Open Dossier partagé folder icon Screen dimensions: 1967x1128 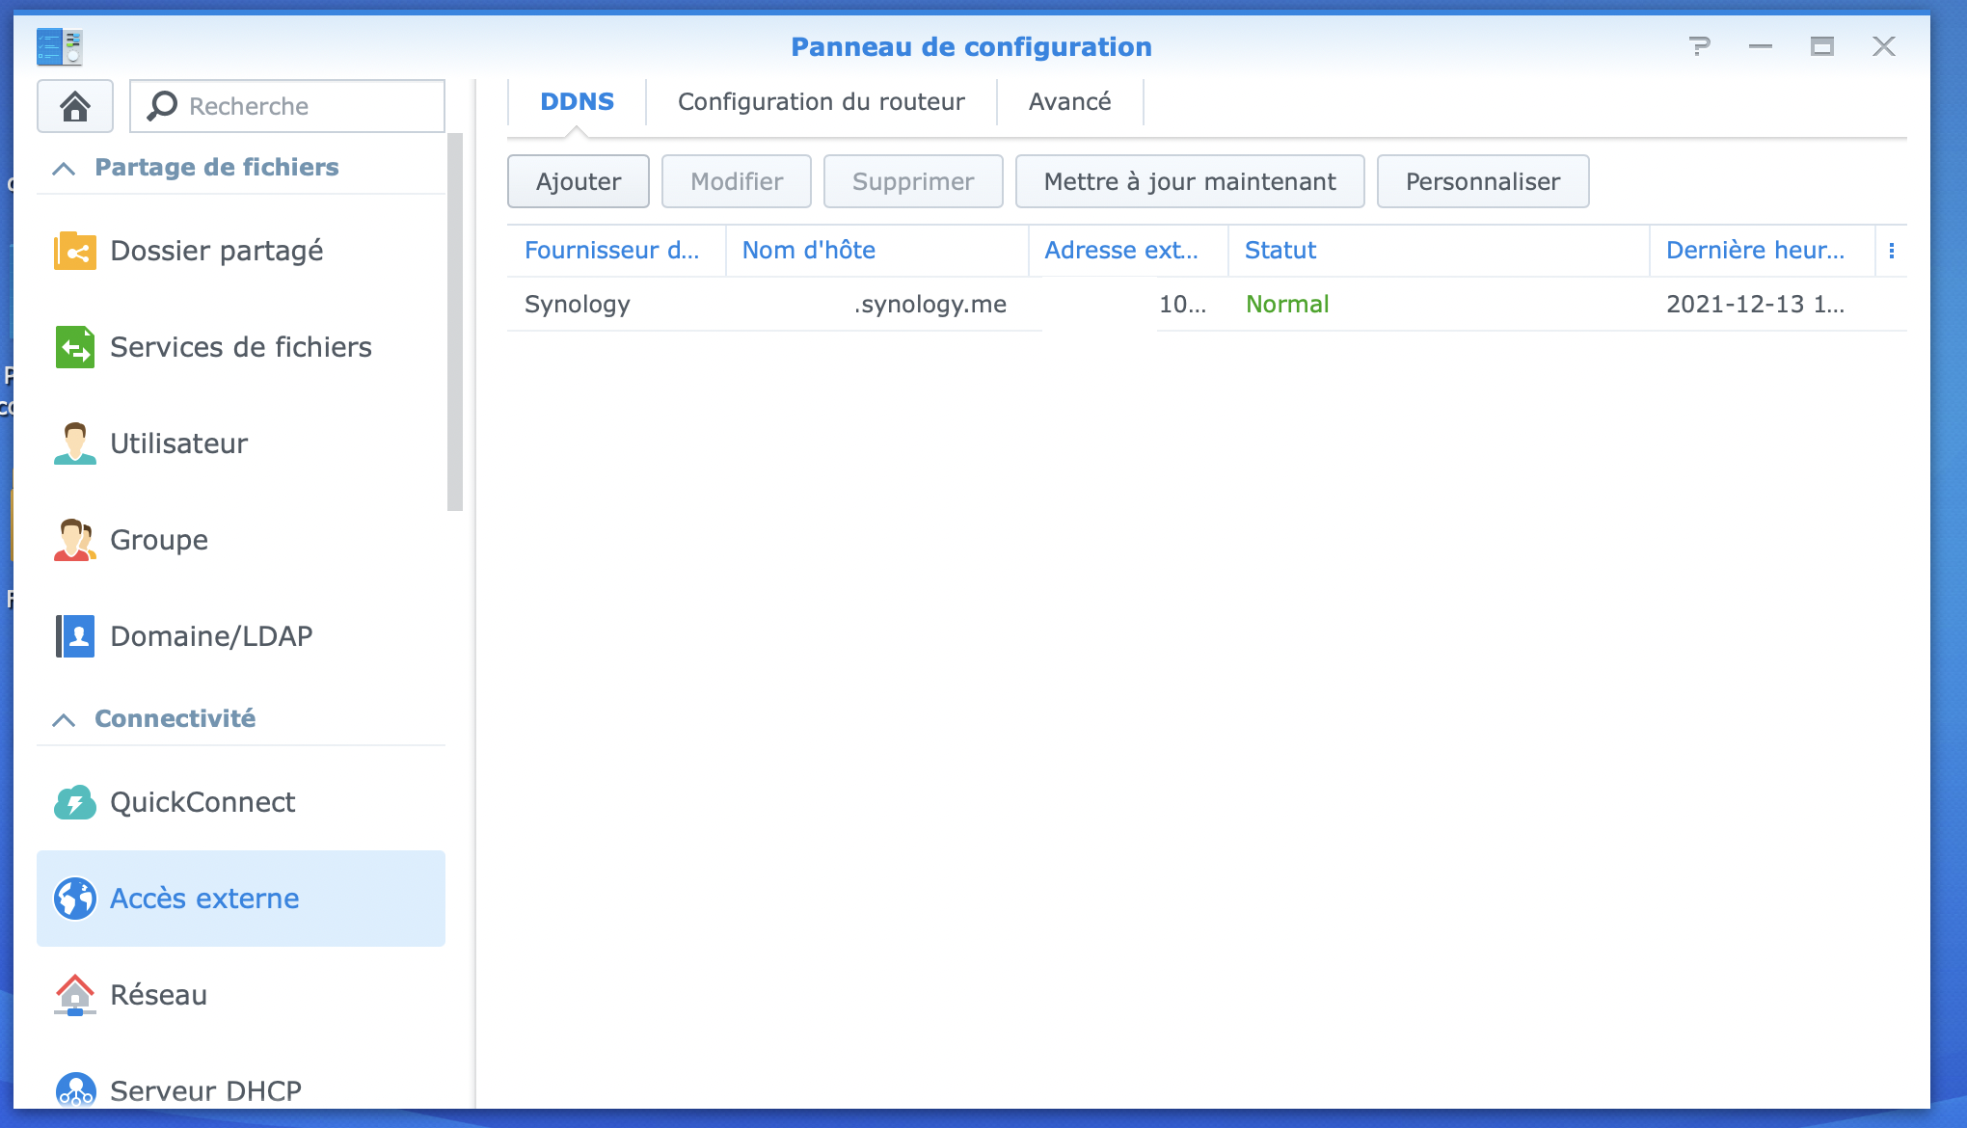[x=75, y=251]
